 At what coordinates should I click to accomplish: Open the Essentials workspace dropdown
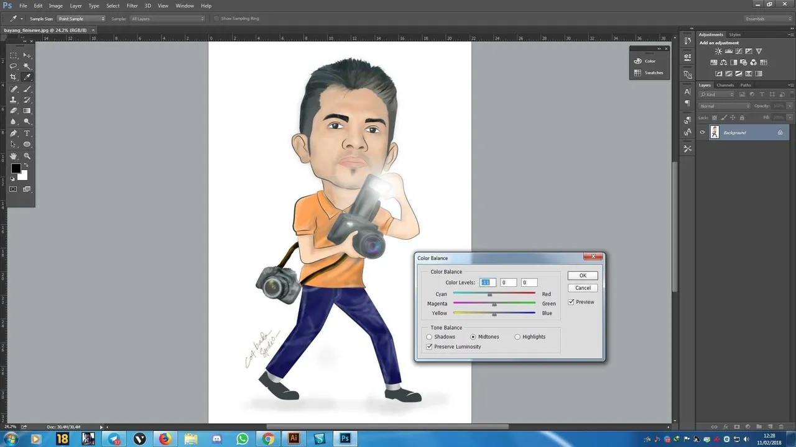(x=767, y=19)
